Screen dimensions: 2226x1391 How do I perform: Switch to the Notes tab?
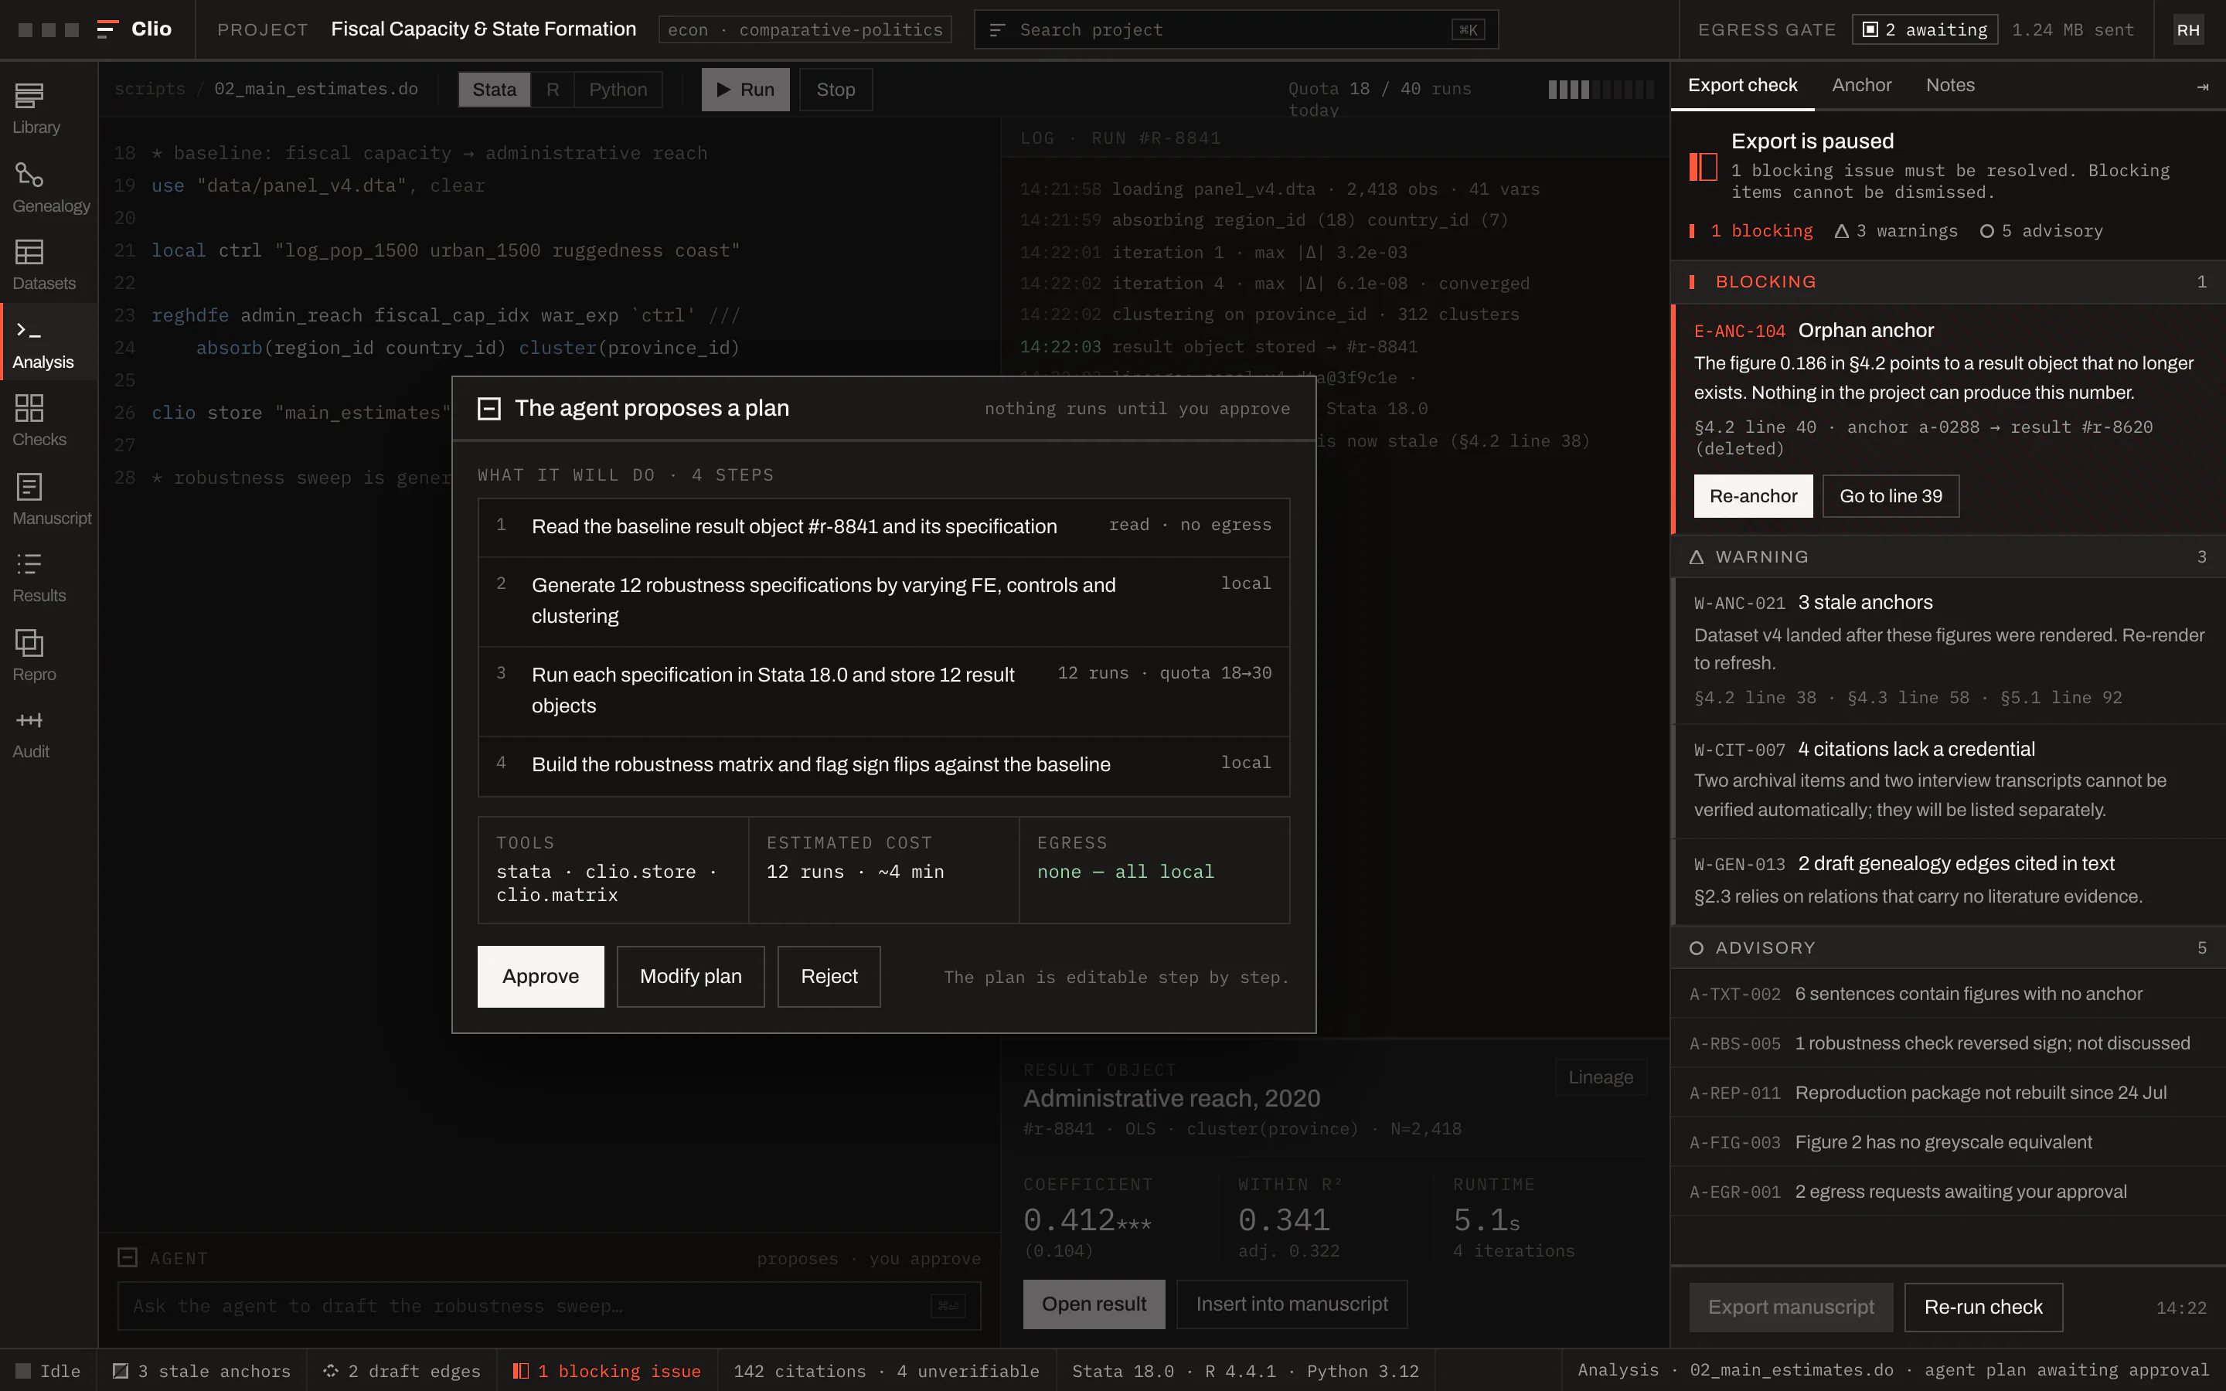point(1949,85)
